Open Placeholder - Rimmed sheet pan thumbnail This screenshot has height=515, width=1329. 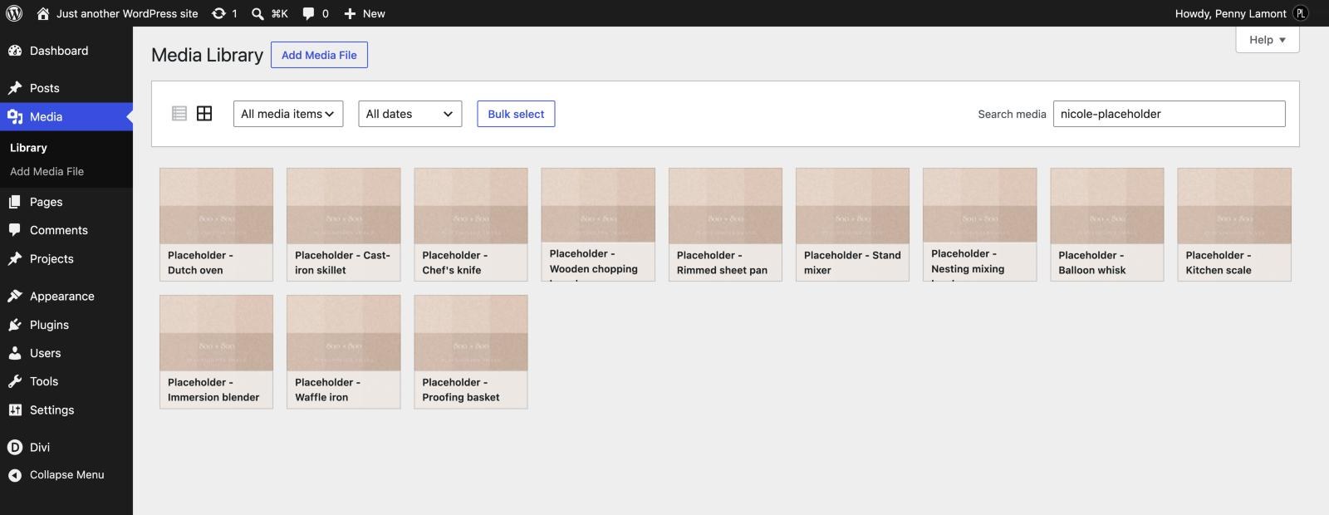(x=725, y=224)
